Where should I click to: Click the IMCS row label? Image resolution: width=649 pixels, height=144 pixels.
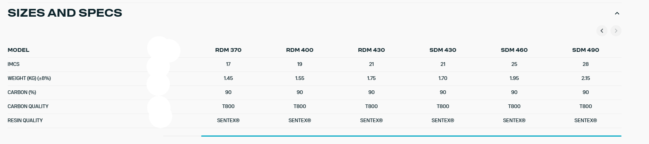click(x=14, y=64)
